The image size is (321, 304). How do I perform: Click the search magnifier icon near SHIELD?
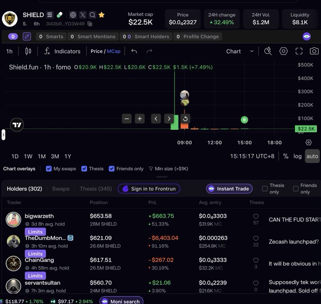(93, 15)
